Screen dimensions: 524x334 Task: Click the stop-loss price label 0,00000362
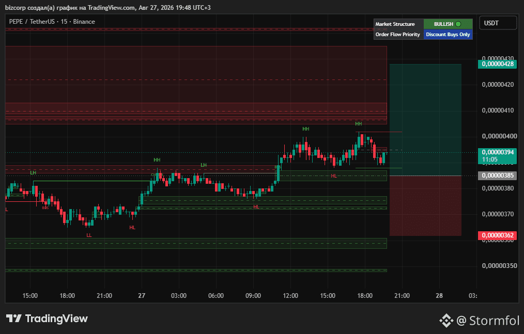coord(498,235)
